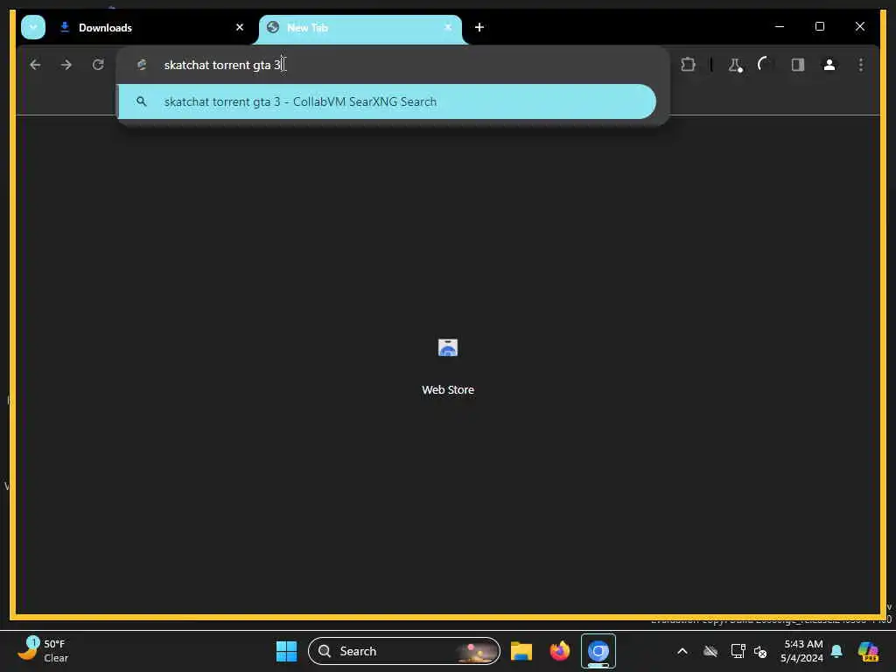
Task: Click the cloud sync tray icon
Action: tap(710, 651)
